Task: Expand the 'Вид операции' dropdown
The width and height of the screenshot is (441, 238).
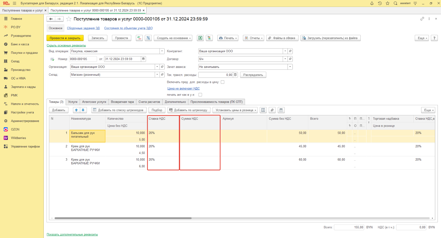Action: [x=161, y=51]
